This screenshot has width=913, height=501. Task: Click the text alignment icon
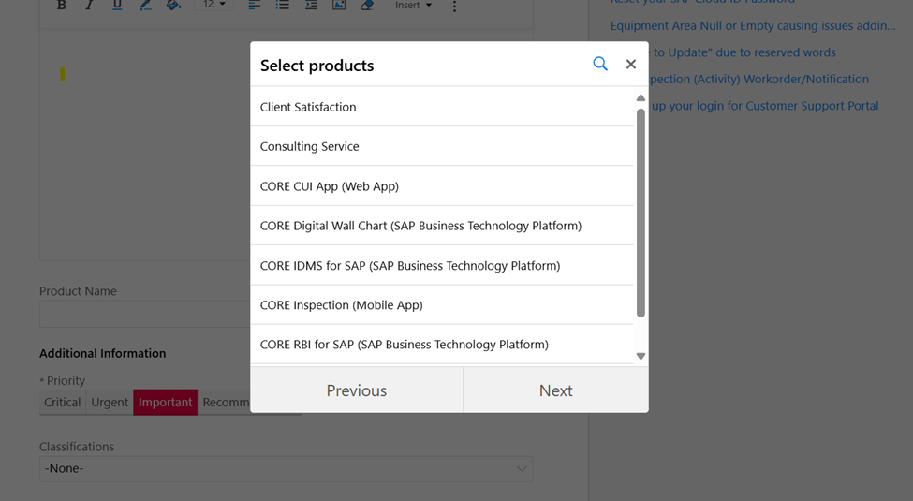coord(255,6)
